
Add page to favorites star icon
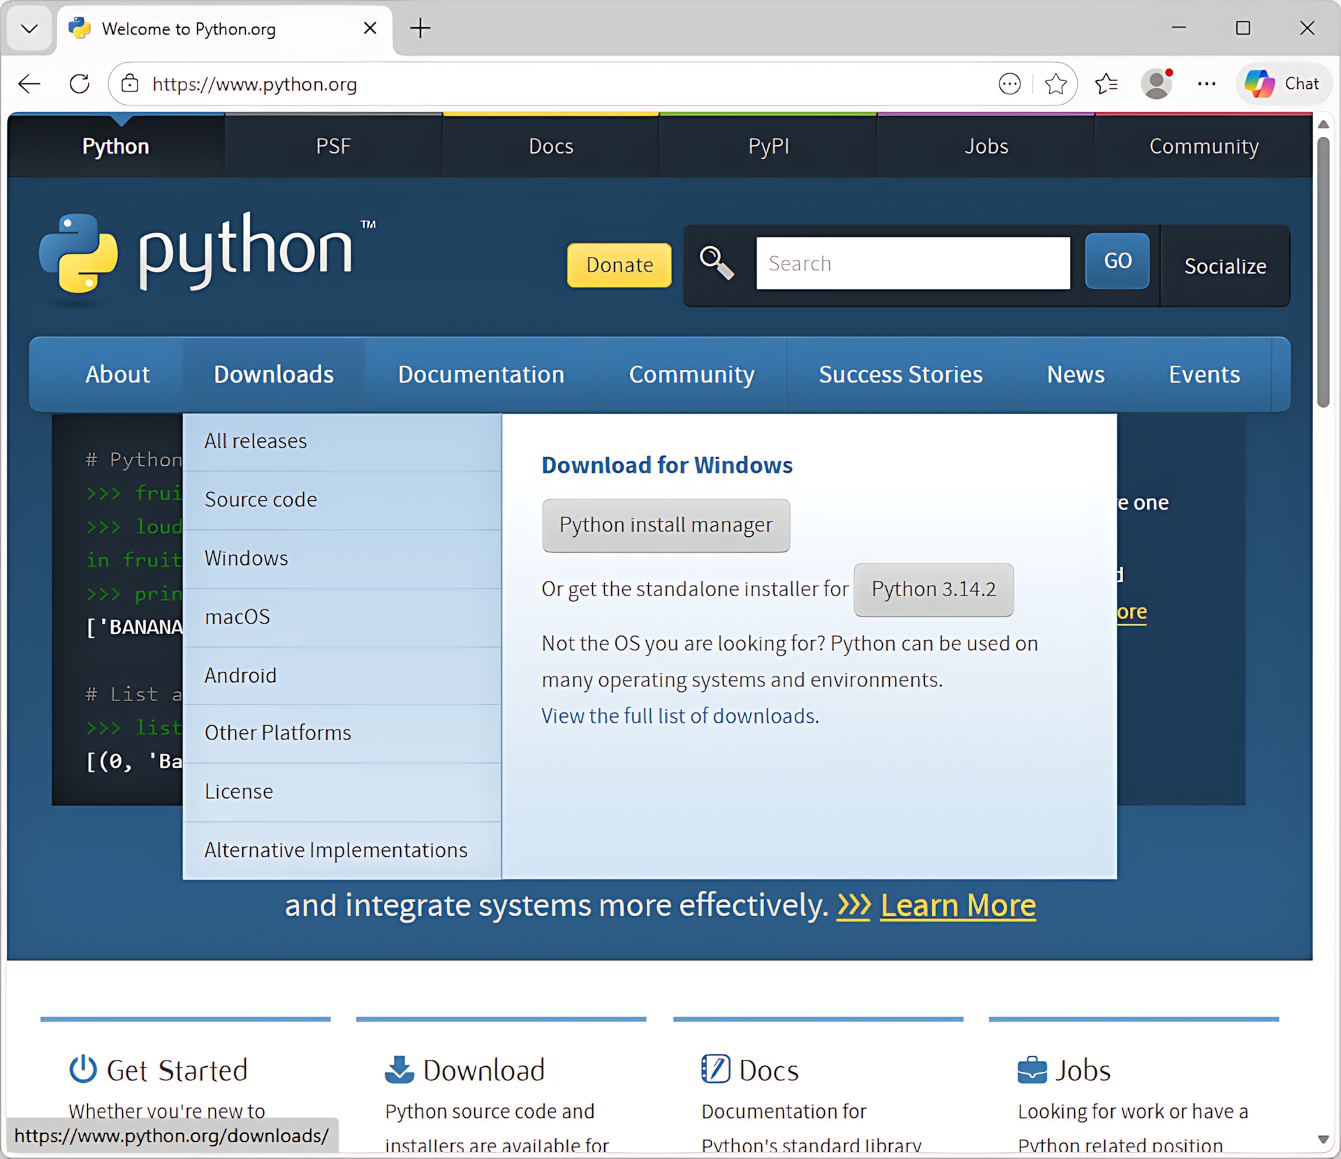(1055, 84)
